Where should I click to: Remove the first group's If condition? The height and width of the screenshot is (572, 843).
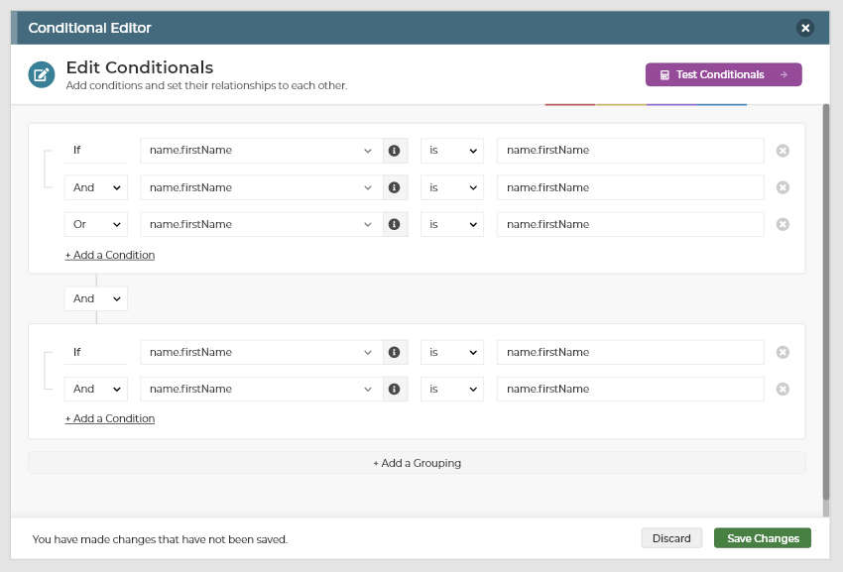tap(783, 151)
